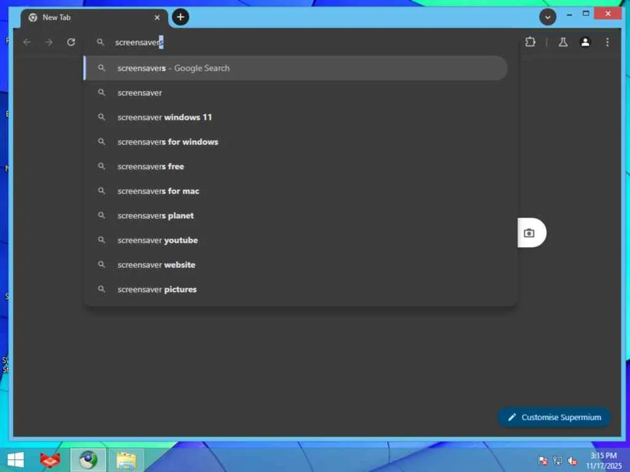Pick 'screensaver website' suggestion

click(297, 265)
